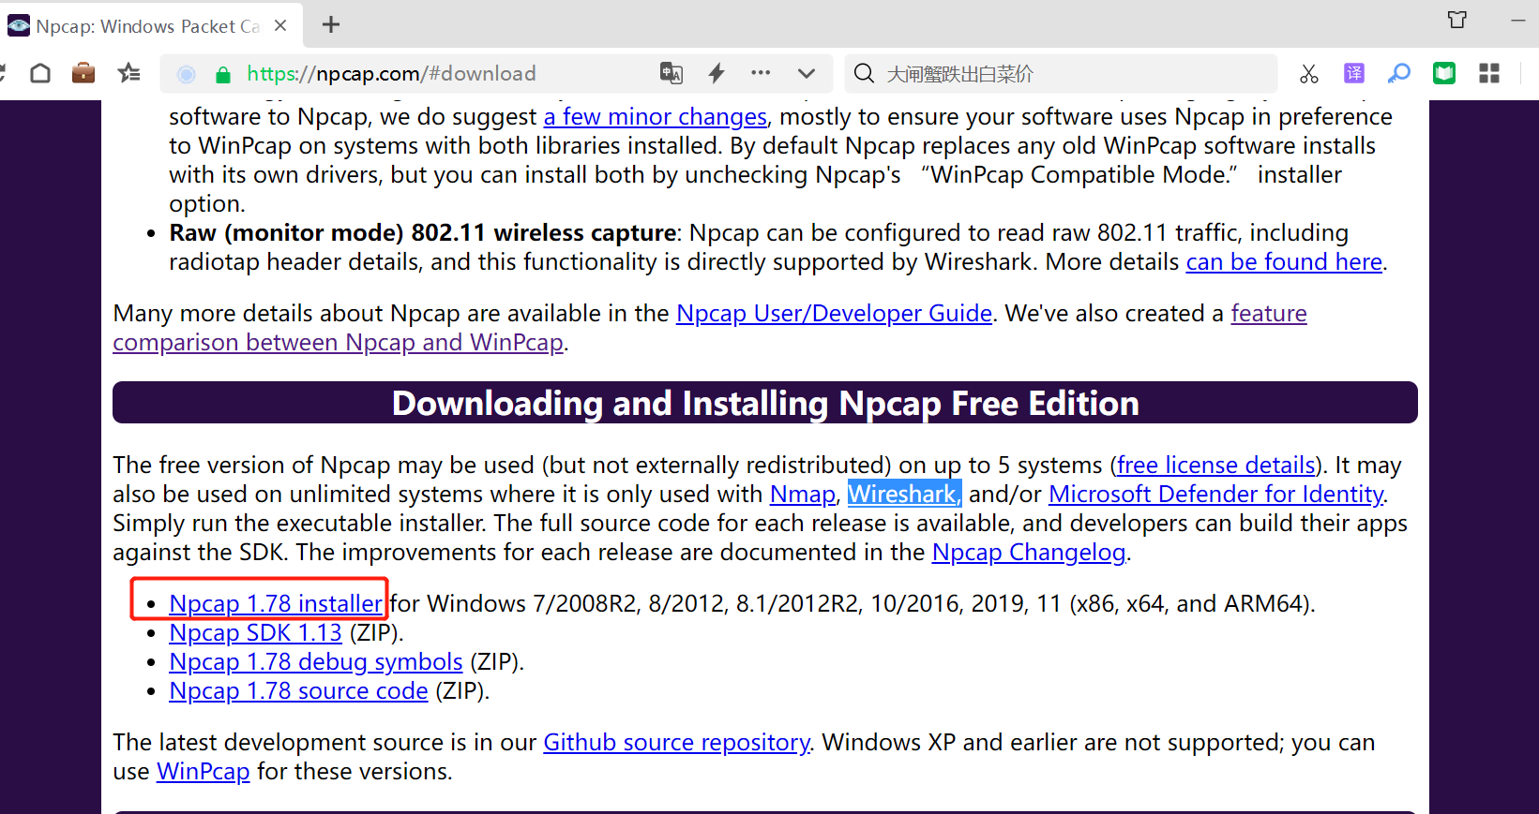The width and height of the screenshot is (1539, 814).
Task: Download the Npcap 1.78 installer
Action: 276,604
